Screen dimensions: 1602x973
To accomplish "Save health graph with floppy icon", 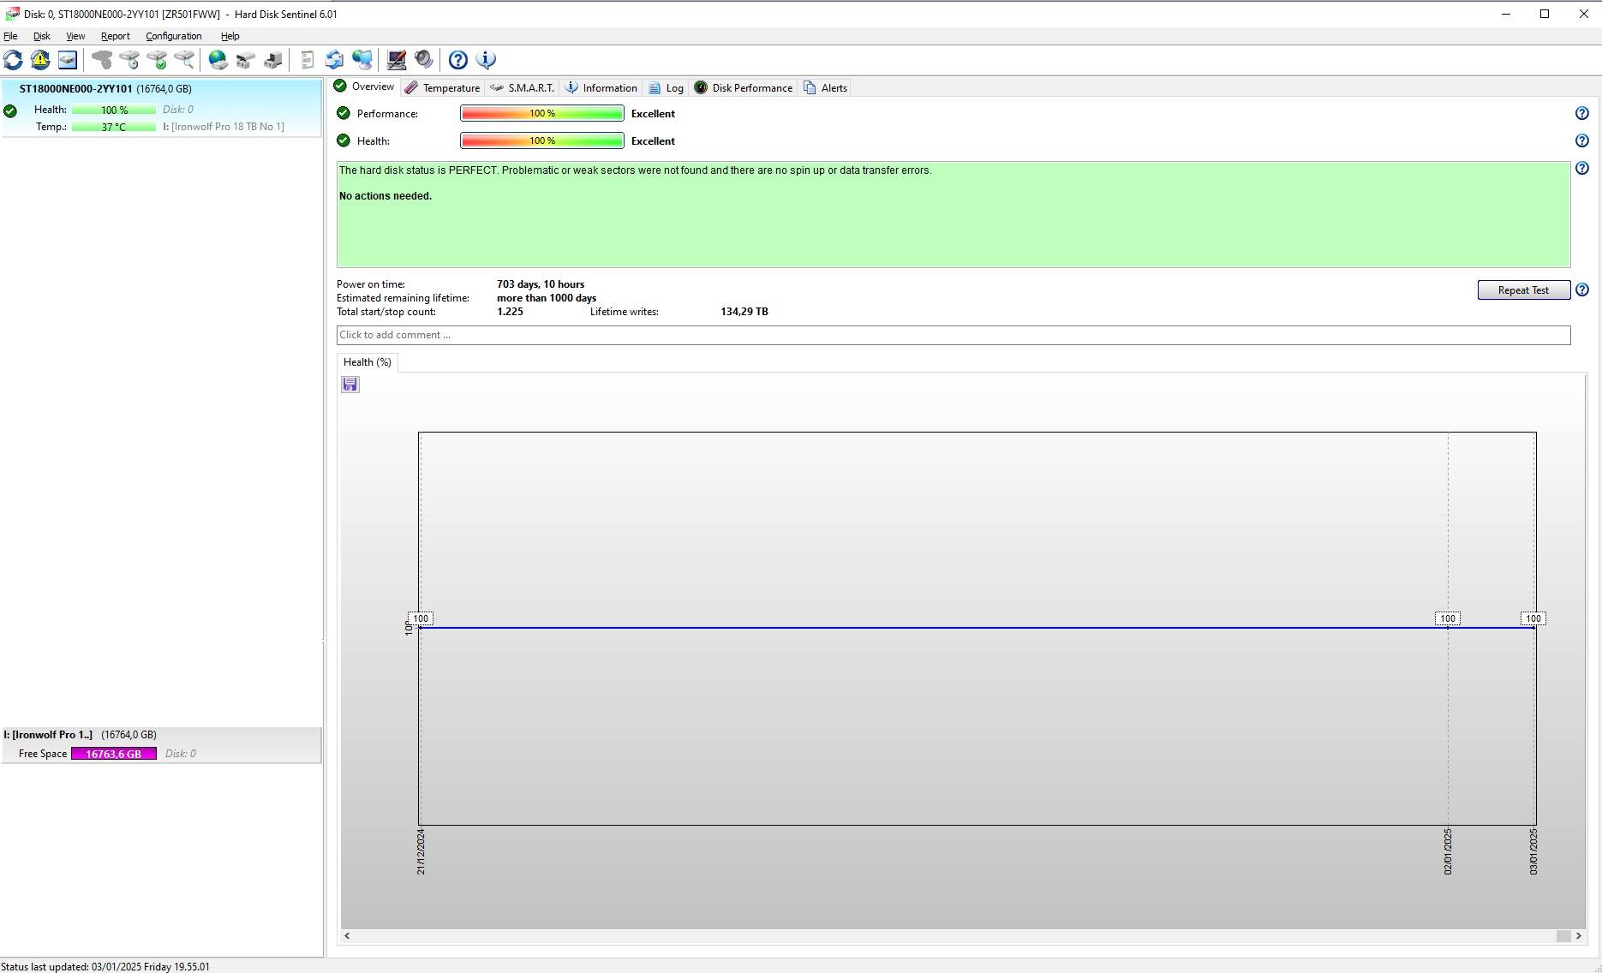I will click(350, 385).
